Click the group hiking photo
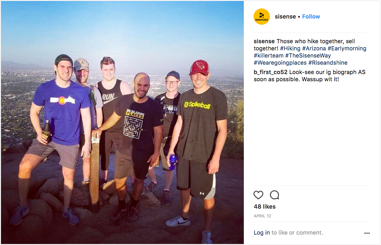Viewport: 381px width, 245px height. 122,122
